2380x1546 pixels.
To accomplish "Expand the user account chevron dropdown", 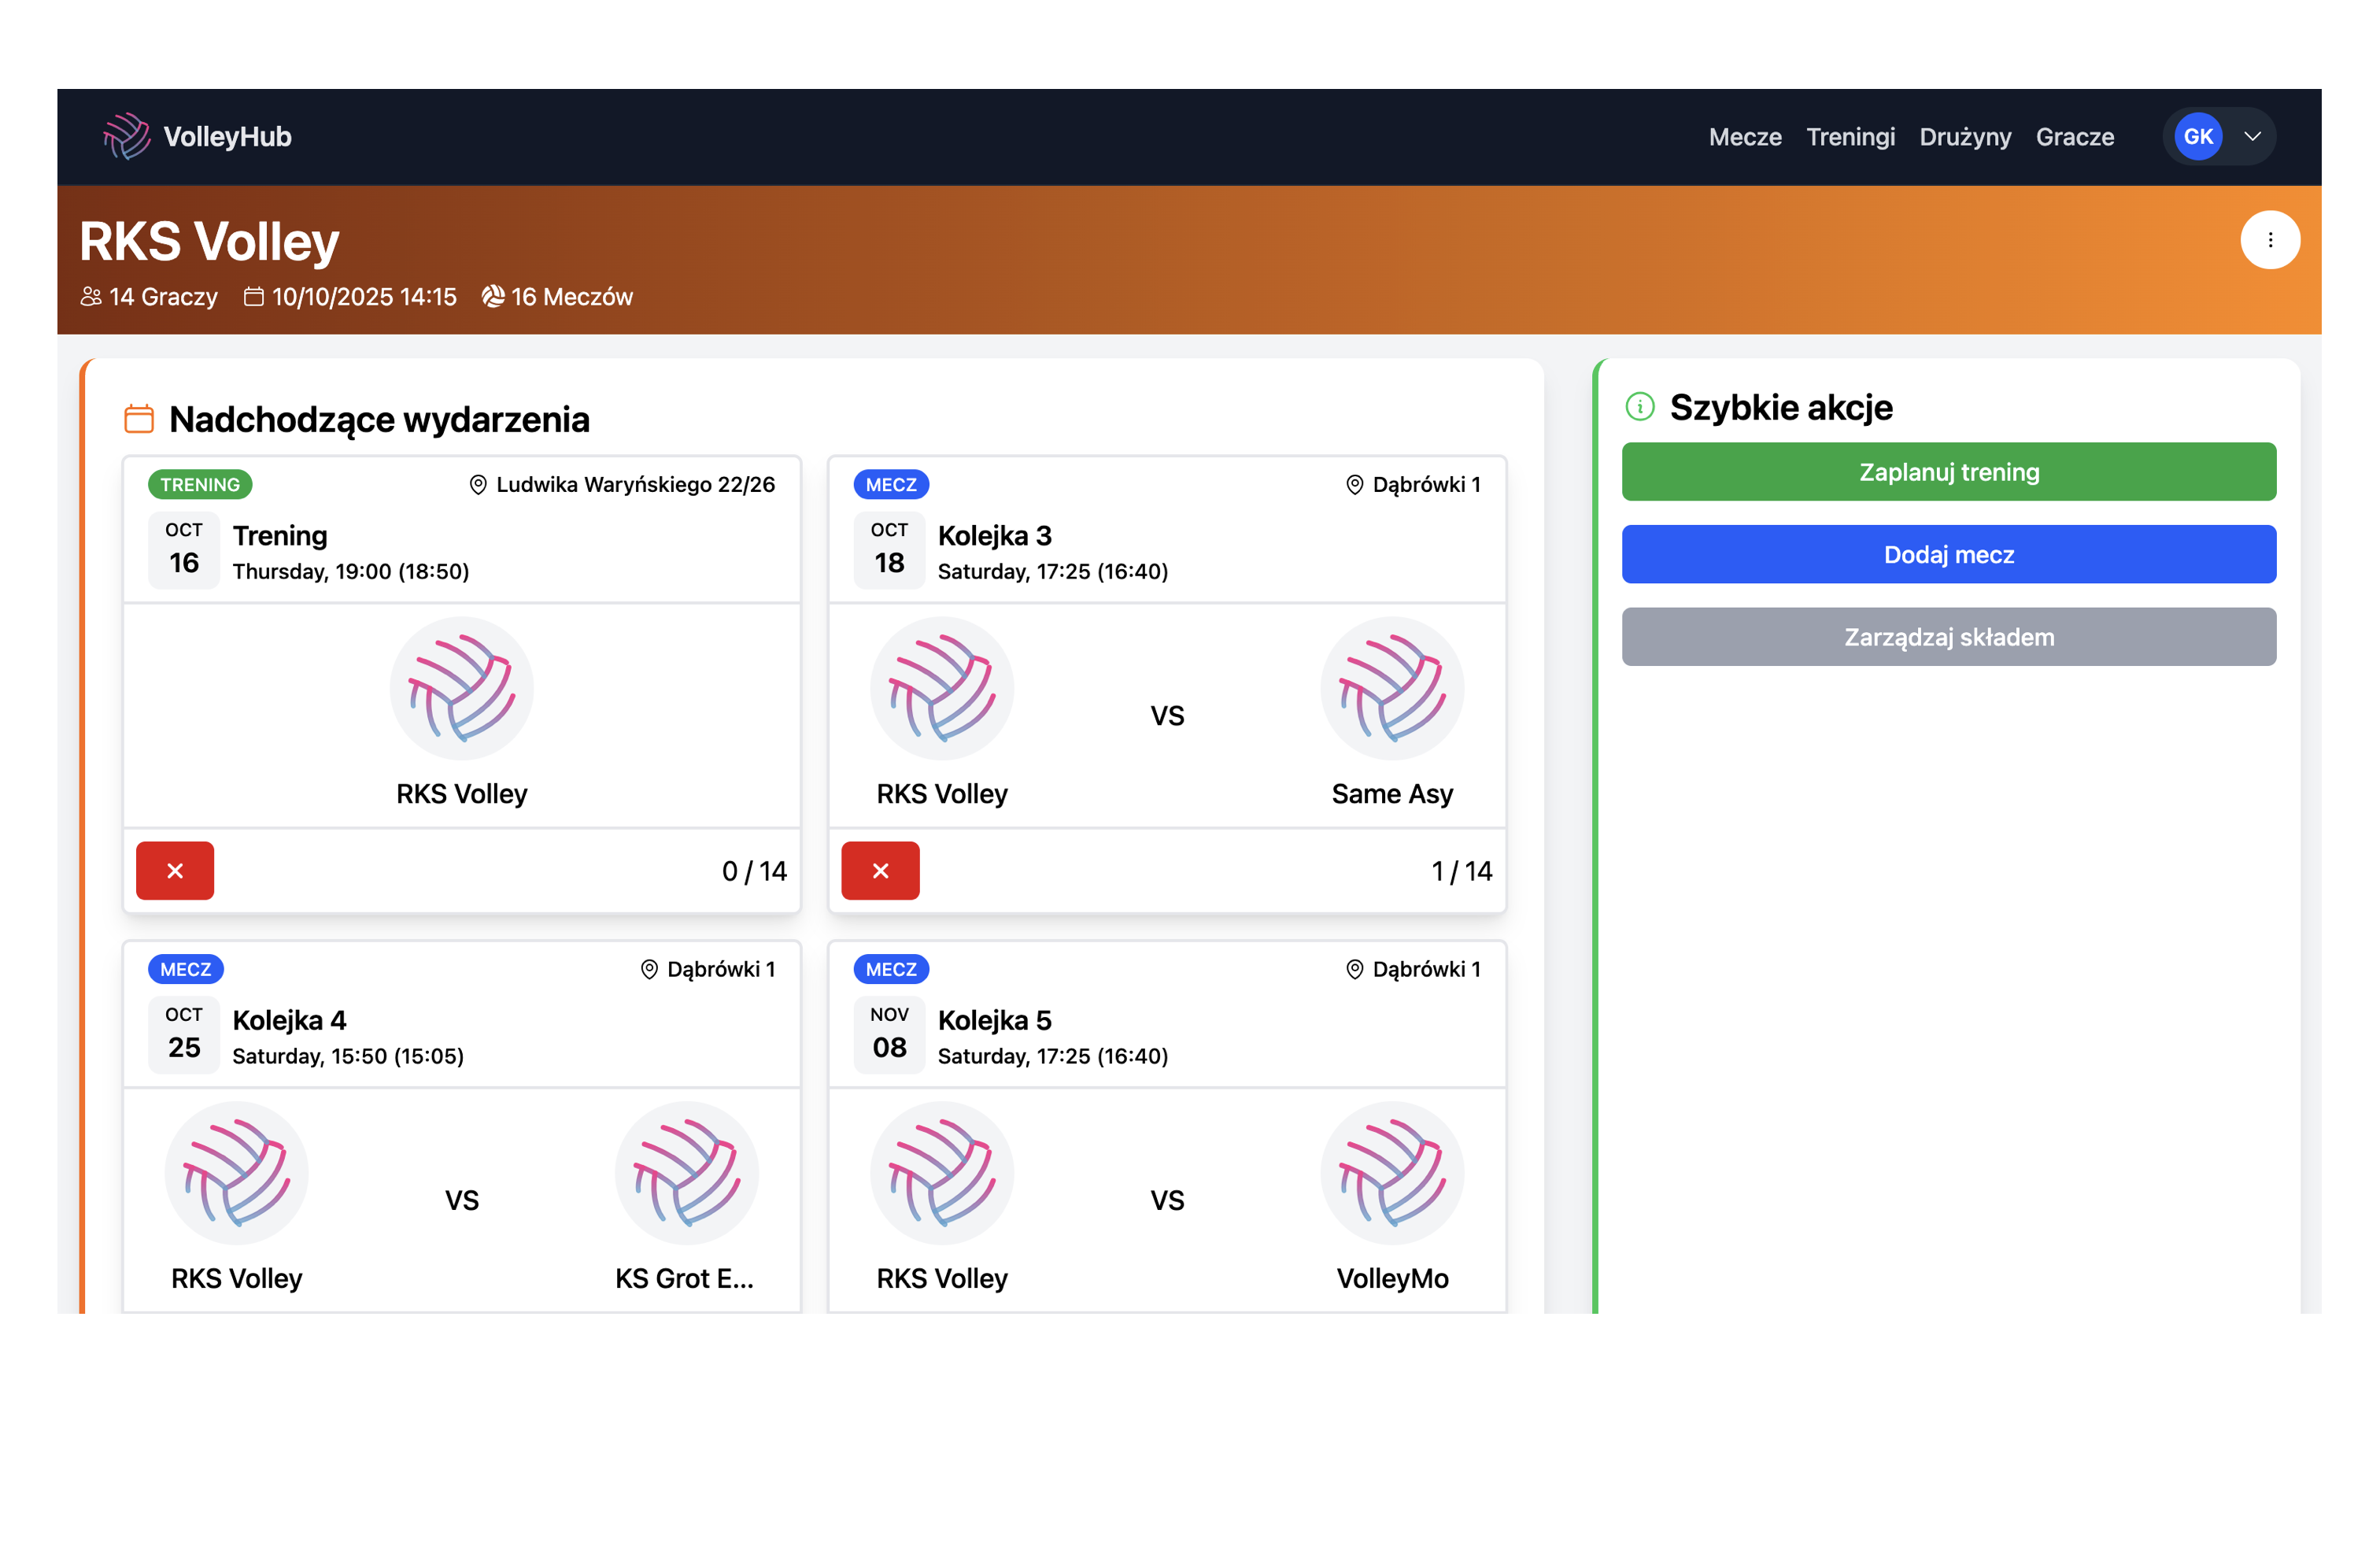I will tap(2252, 137).
